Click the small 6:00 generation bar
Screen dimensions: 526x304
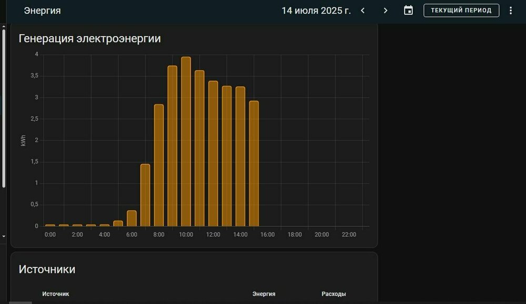pos(131,218)
